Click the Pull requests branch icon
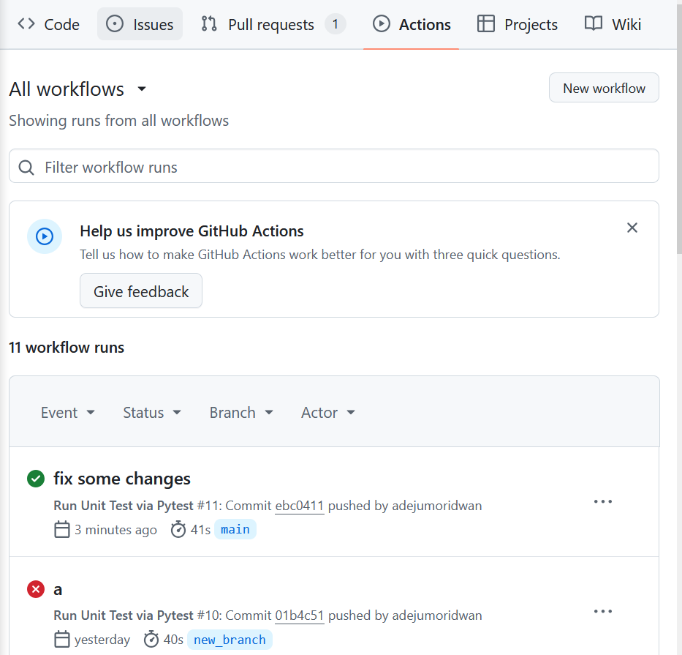The width and height of the screenshot is (682, 655). click(208, 23)
